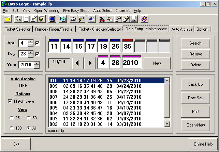
Task: Click the lightning storm cloud icon
Action: 81,19
